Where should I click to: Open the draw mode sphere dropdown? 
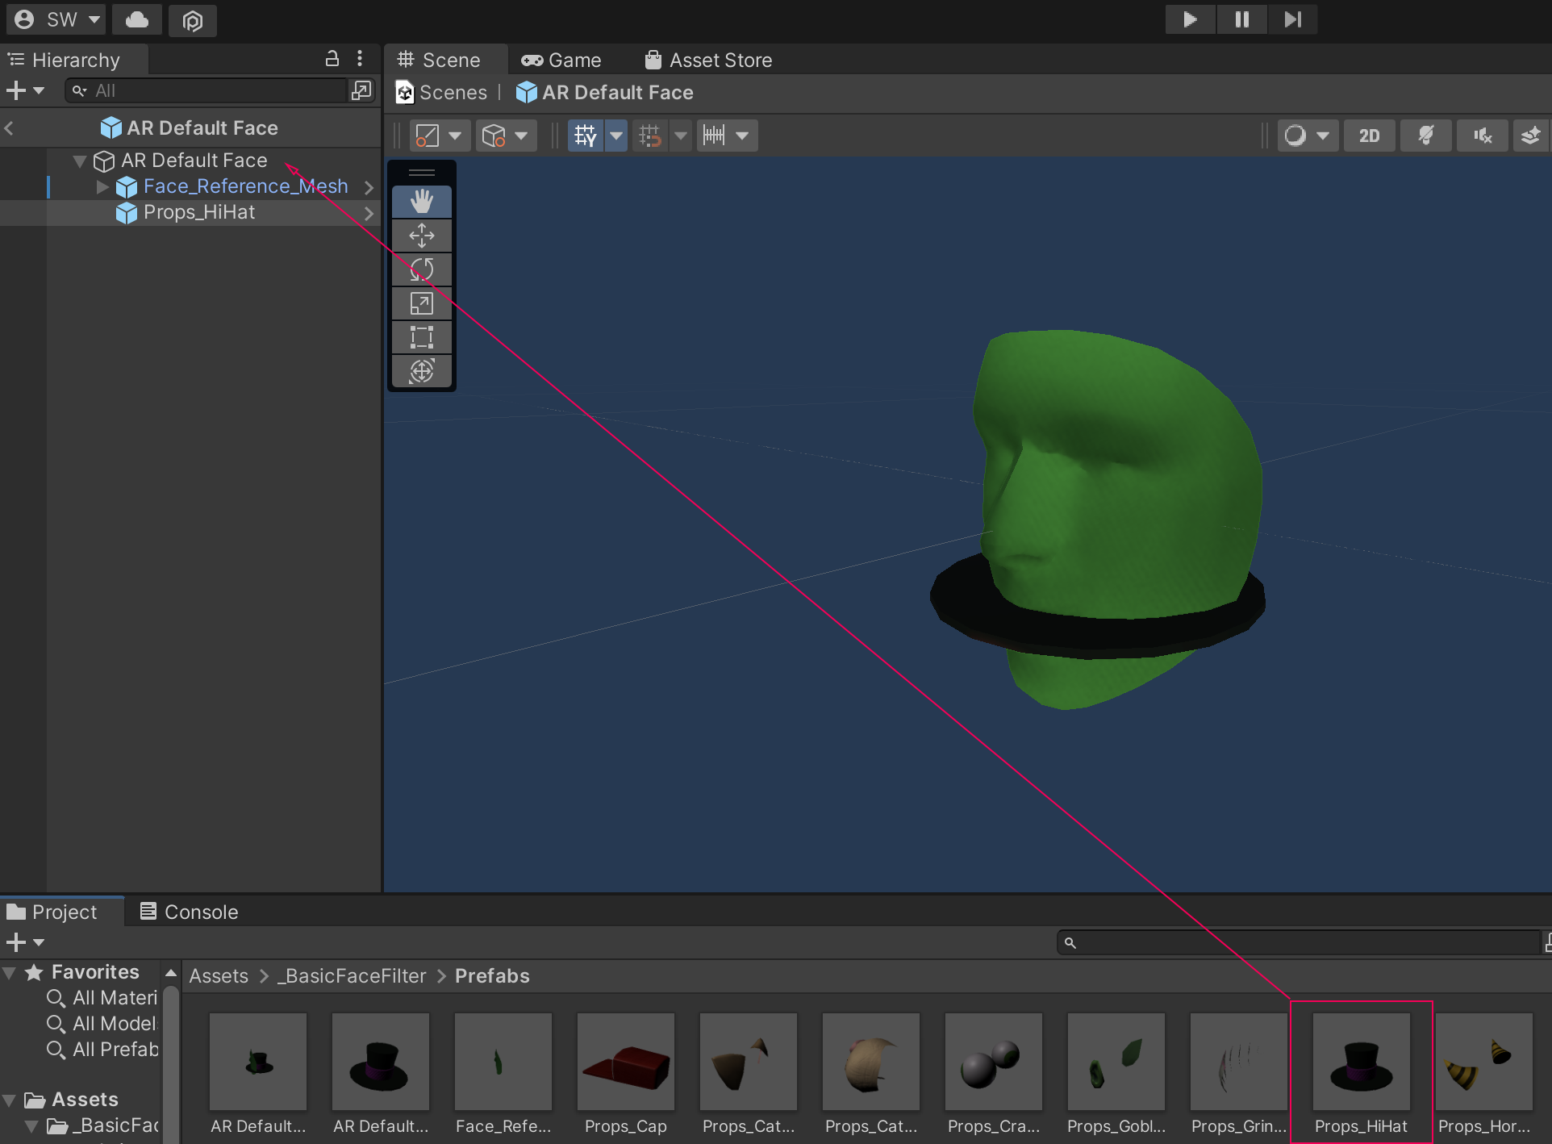[x=1307, y=136]
